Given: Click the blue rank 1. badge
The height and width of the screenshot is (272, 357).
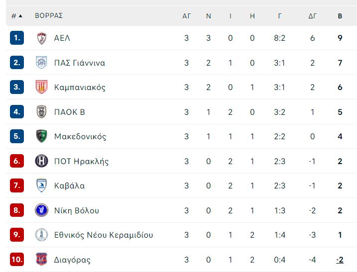Looking at the screenshot, I should (17, 38).
